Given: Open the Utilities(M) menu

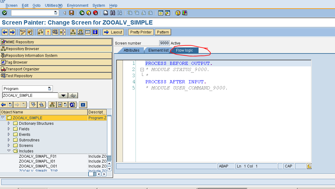Looking at the screenshot, I should (x=53, y=5).
